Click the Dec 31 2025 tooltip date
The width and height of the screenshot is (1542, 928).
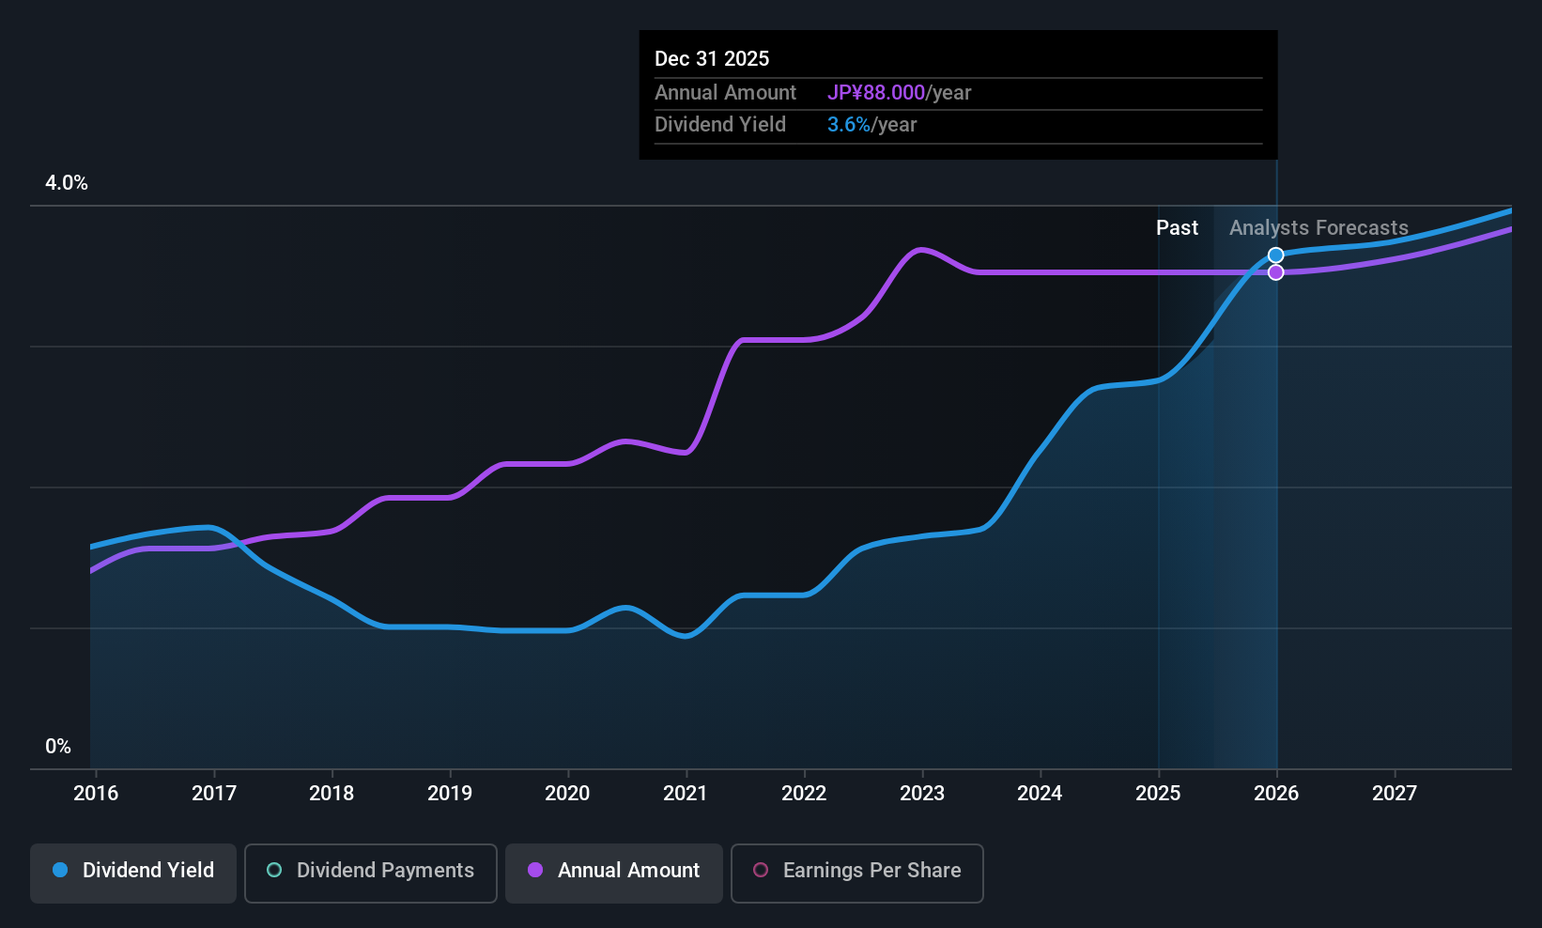712,59
